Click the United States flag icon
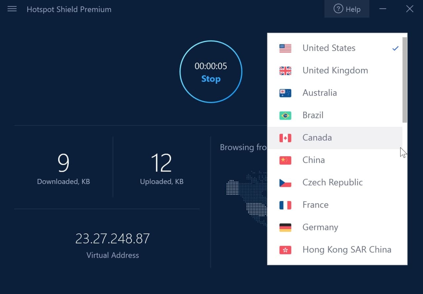423x294 pixels. 285,48
